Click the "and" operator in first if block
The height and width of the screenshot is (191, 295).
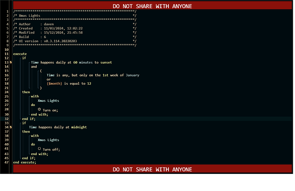34,67
